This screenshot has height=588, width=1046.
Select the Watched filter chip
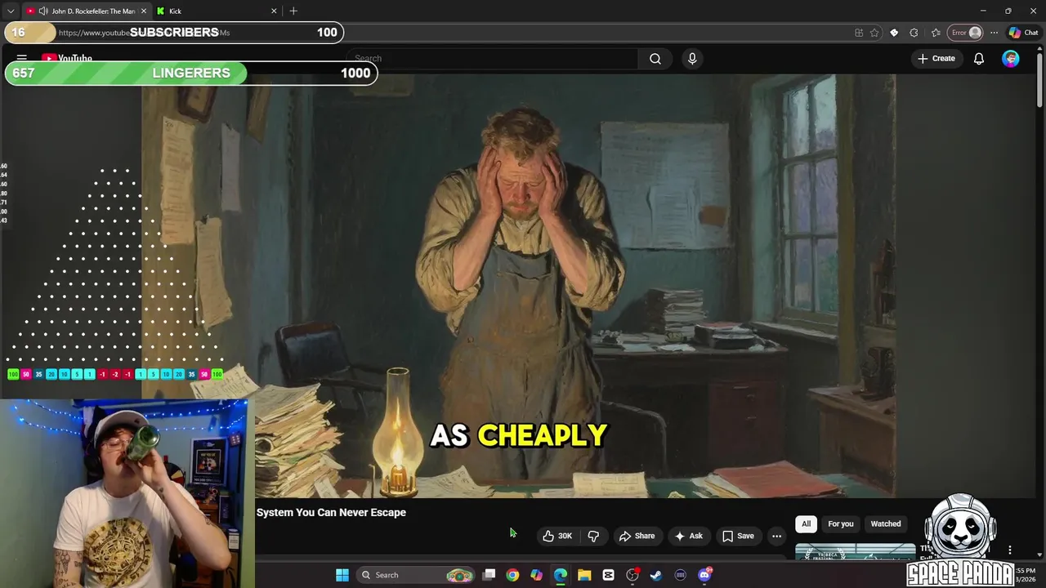tap(885, 523)
